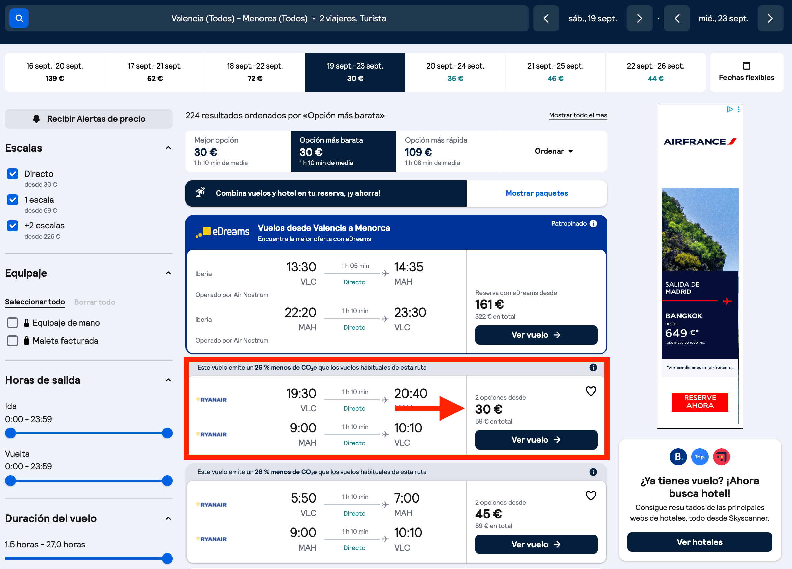Click the Ida departure time left slider handle

[x=10, y=433]
